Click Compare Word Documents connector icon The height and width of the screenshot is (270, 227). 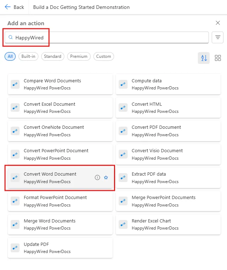(x=15, y=84)
